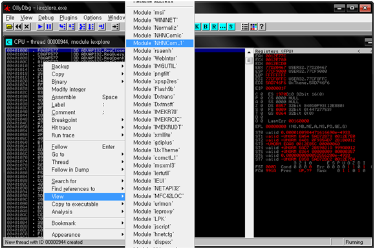Expand the Appearance submenu
The width and height of the screenshot is (375, 249).
point(85,235)
